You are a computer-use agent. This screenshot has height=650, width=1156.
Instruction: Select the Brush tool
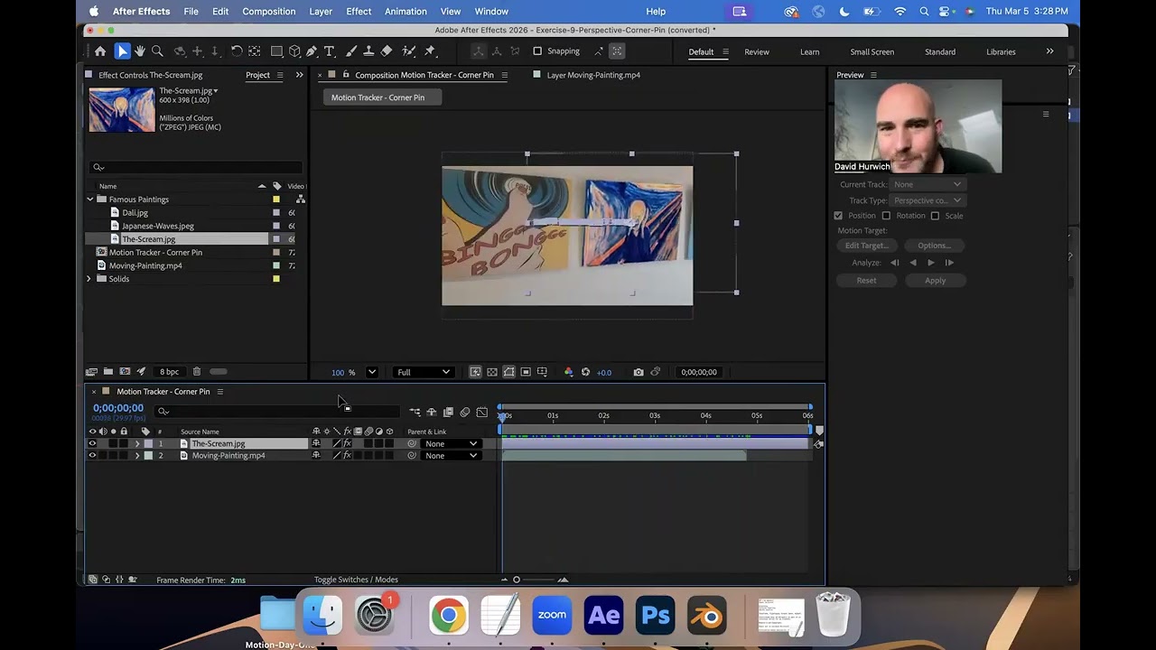tap(351, 51)
